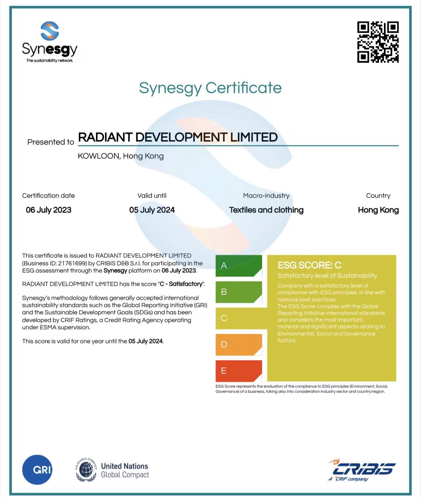
Task: Select the yellow C rating bar
Action: pos(241,318)
